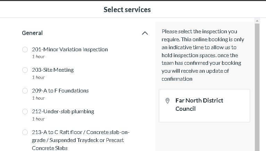Click the vertical scrollbar thumb

tap(257, 87)
